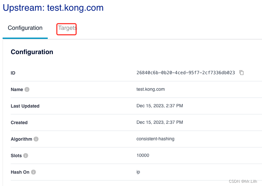Viewport: 262px width, 186px height.
Task: Click the Upstream: test.kong.com page title
Action: (x=53, y=8)
